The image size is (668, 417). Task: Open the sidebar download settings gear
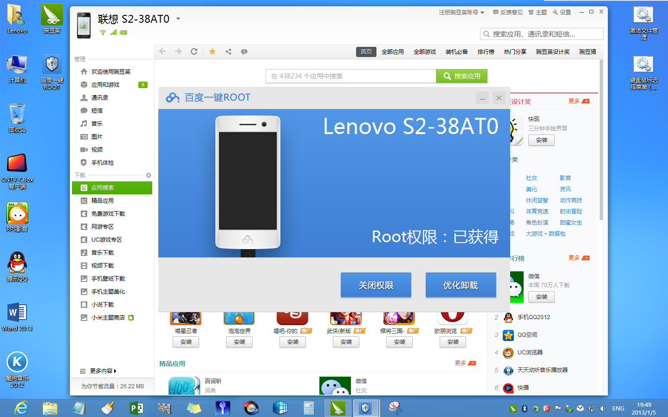coord(149,175)
